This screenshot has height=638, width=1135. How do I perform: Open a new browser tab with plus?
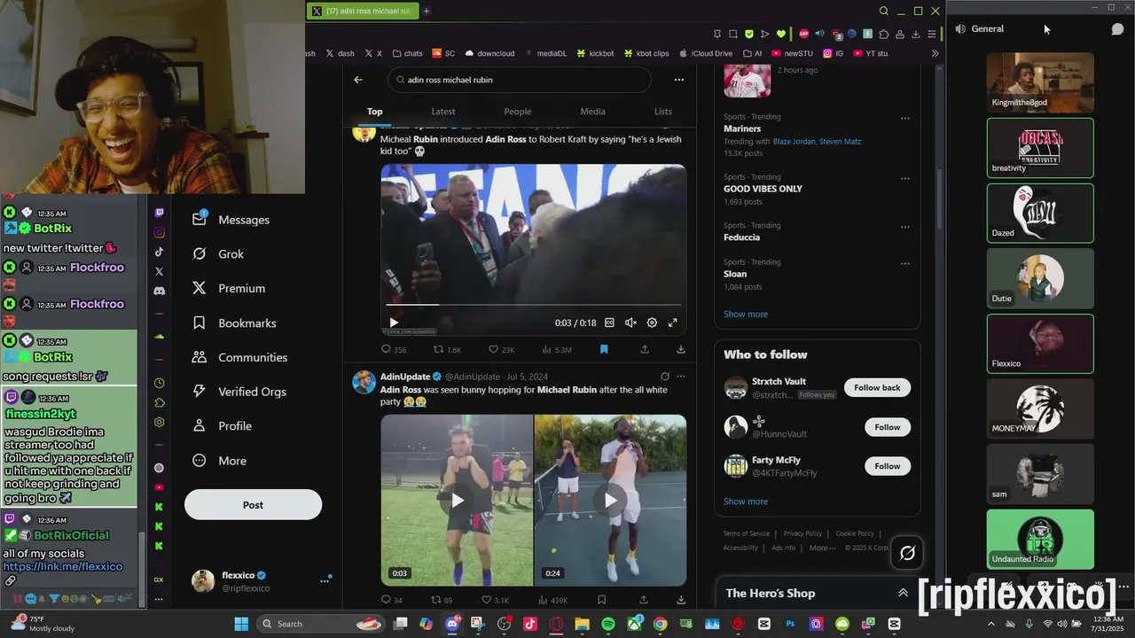coord(427,11)
